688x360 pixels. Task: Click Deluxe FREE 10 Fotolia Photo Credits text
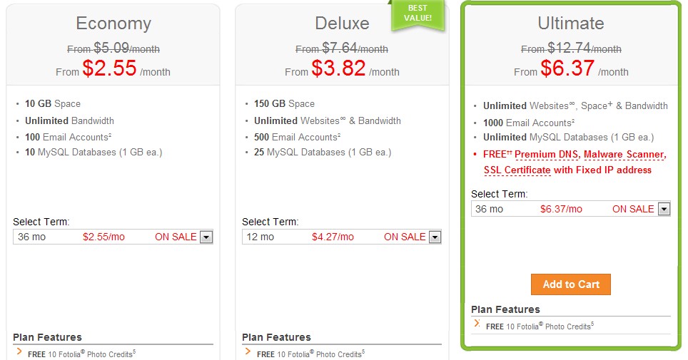(x=310, y=354)
